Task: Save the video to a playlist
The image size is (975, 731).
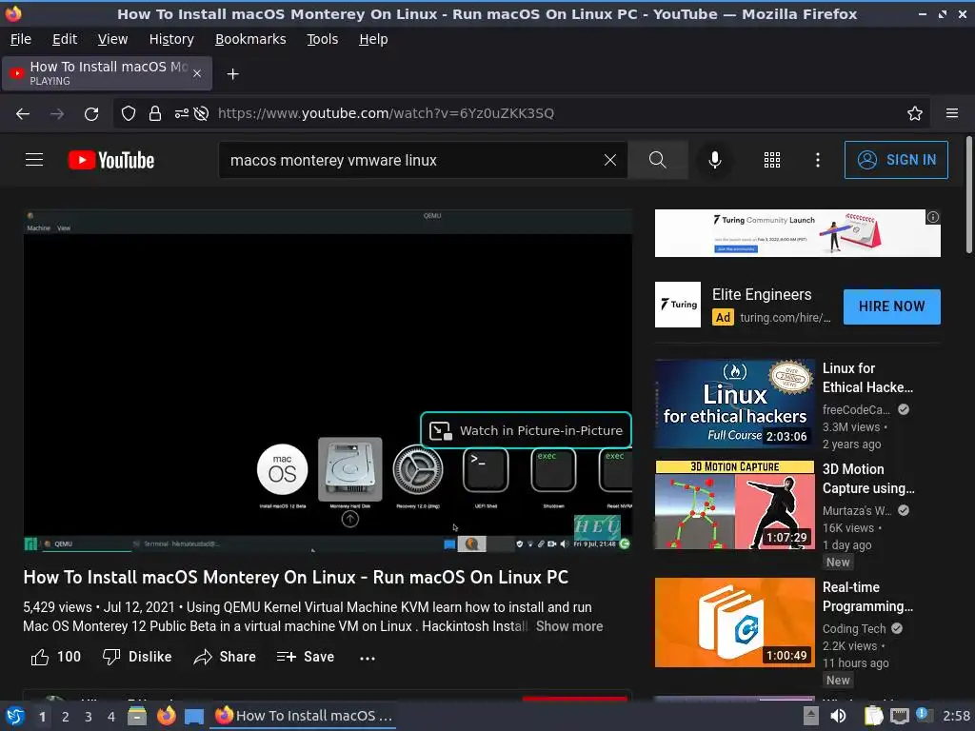Action: [306, 657]
